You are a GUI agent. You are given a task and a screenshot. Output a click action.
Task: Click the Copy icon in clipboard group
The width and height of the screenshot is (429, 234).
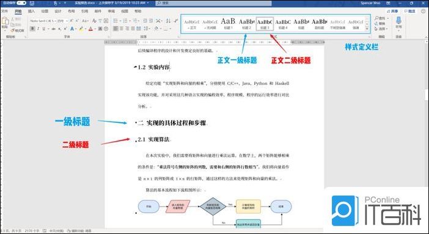(x=12, y=24)
